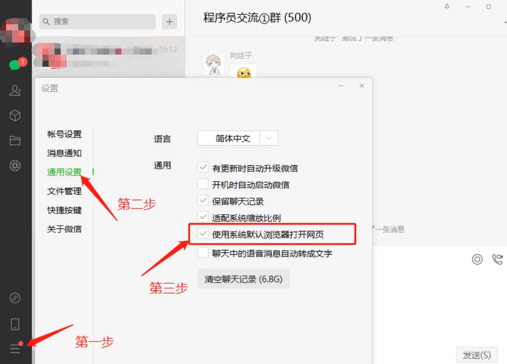507x364 pixels.
Task: Open the Chats icon with unread badge
Action: 15,65
